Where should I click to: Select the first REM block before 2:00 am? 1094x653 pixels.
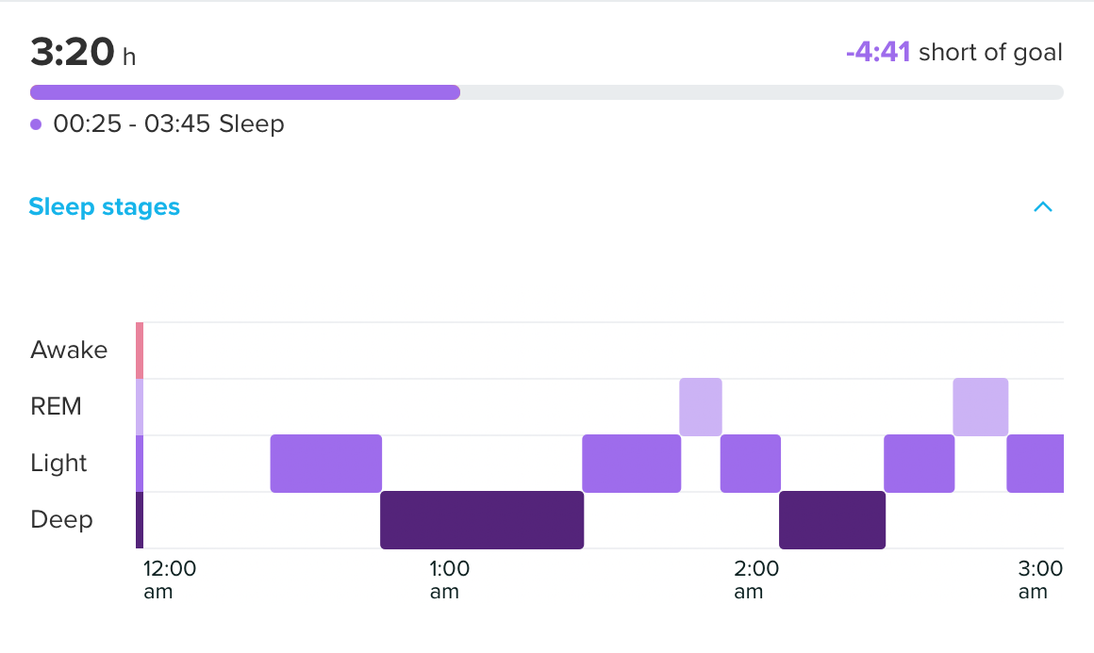tap(701, 407)
